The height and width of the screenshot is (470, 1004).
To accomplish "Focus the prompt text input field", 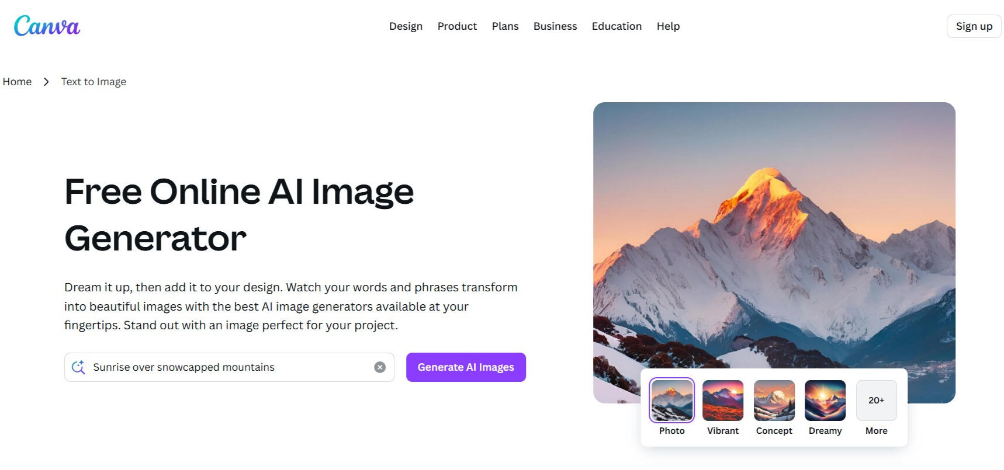I will pyautogui.click(x=229, y=367).
